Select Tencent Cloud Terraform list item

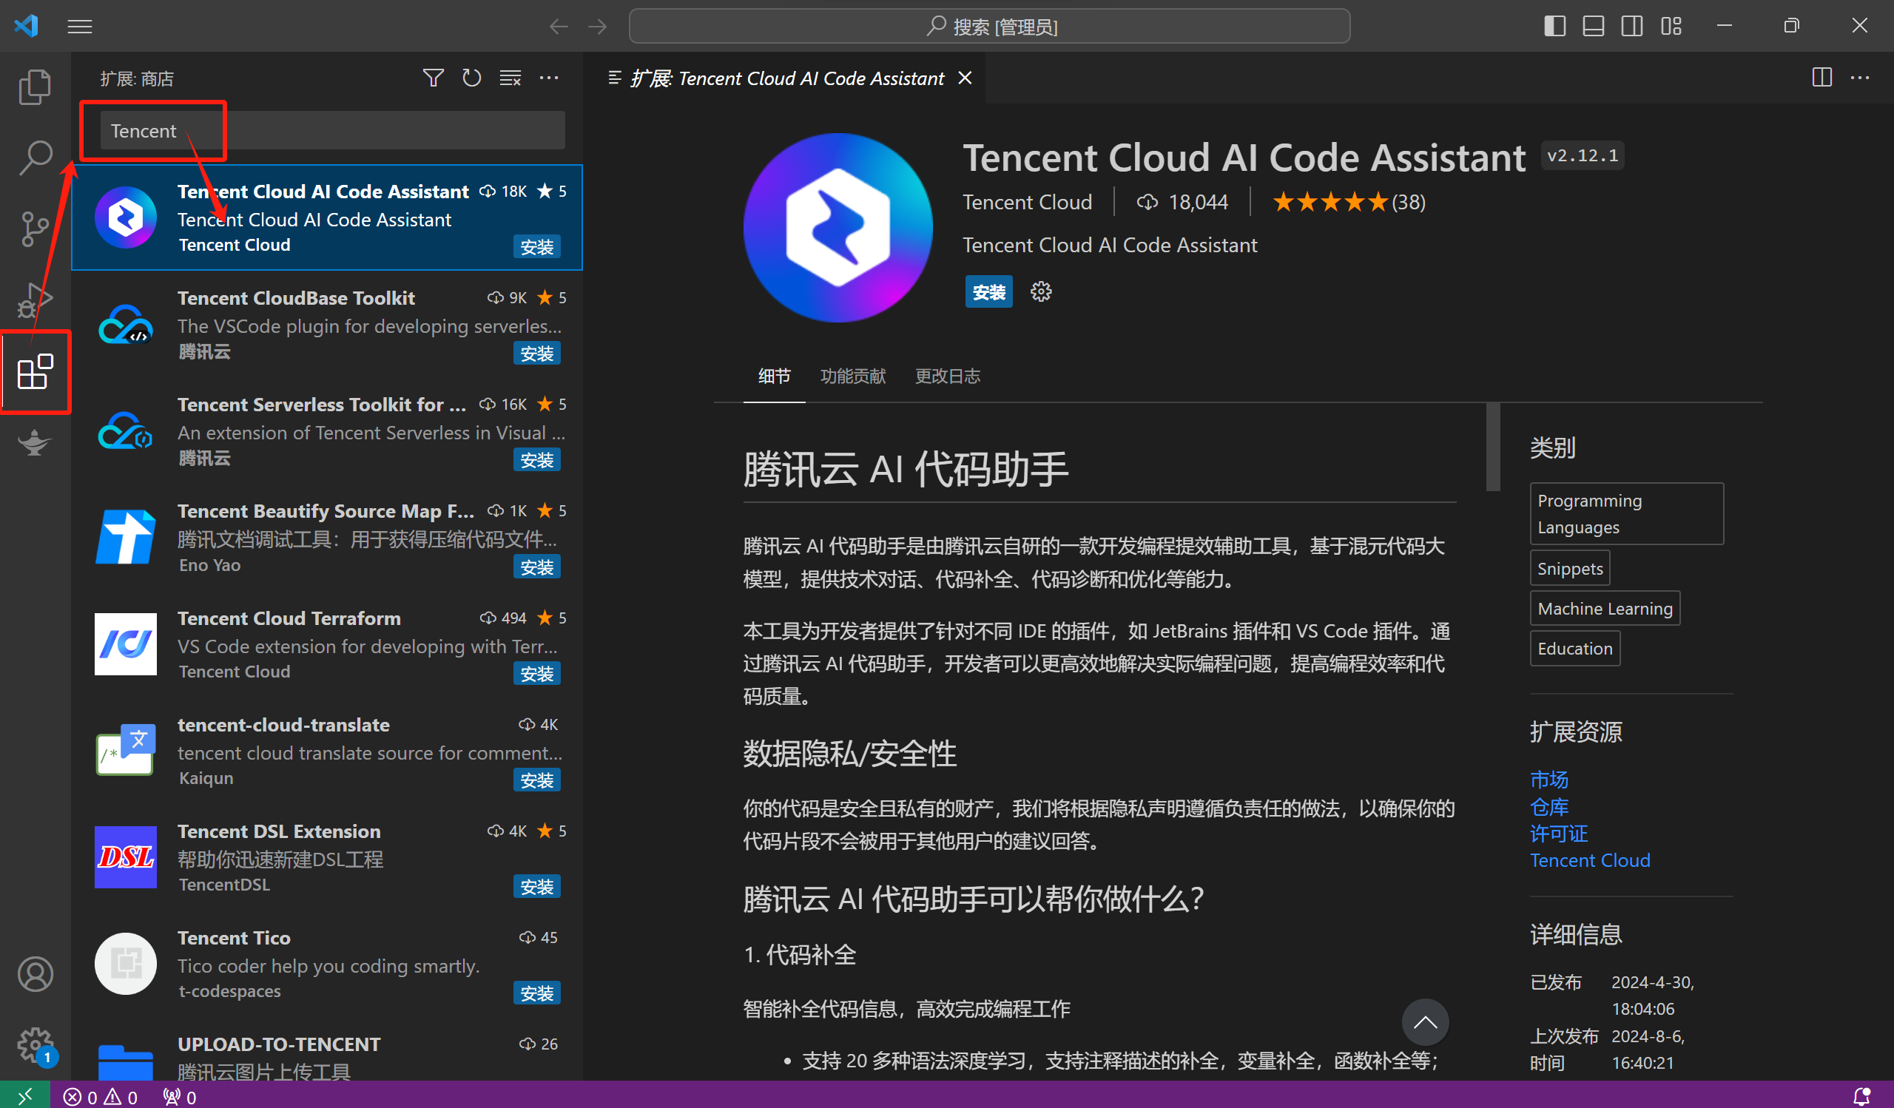coord(327,644)
